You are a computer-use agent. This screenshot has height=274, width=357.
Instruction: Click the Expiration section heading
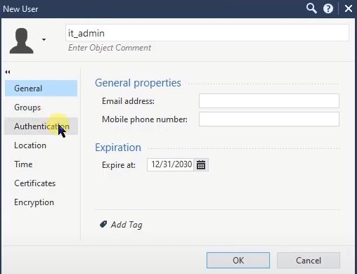coord(118,148)
